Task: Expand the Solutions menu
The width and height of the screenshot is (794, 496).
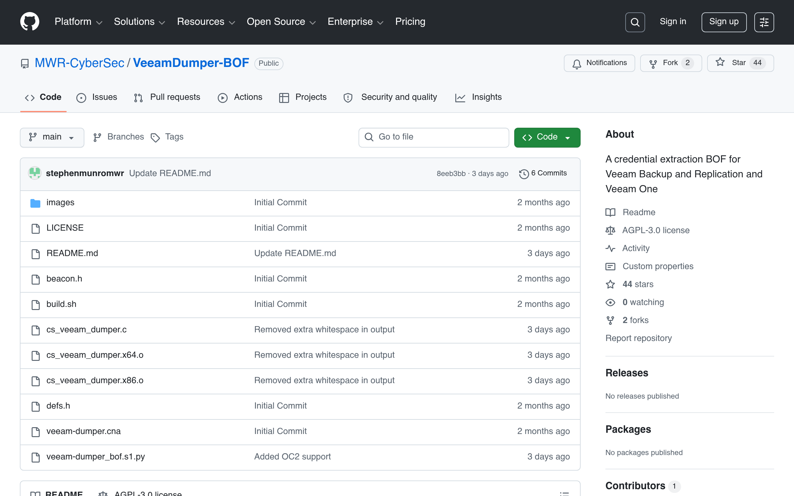Action: tap(139, 22)
